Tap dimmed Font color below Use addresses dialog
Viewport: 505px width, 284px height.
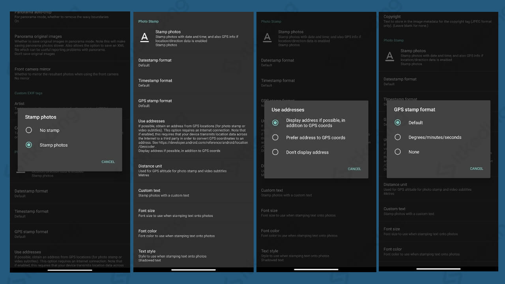[316, 233]
